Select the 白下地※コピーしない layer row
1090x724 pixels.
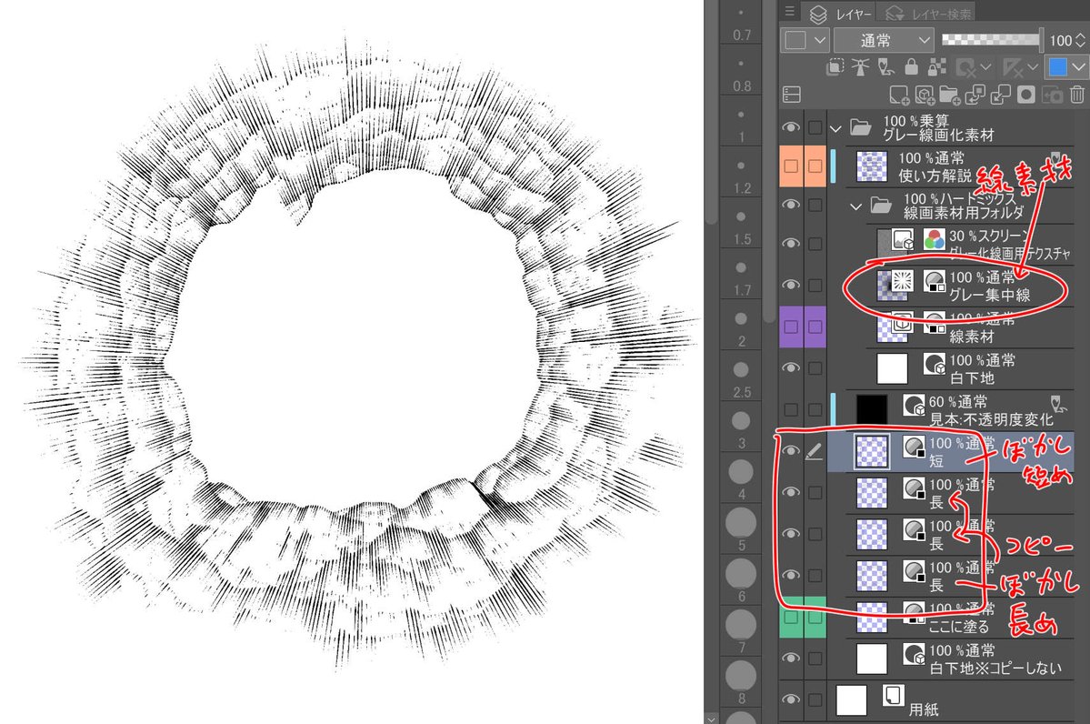(x=950, y=659)
